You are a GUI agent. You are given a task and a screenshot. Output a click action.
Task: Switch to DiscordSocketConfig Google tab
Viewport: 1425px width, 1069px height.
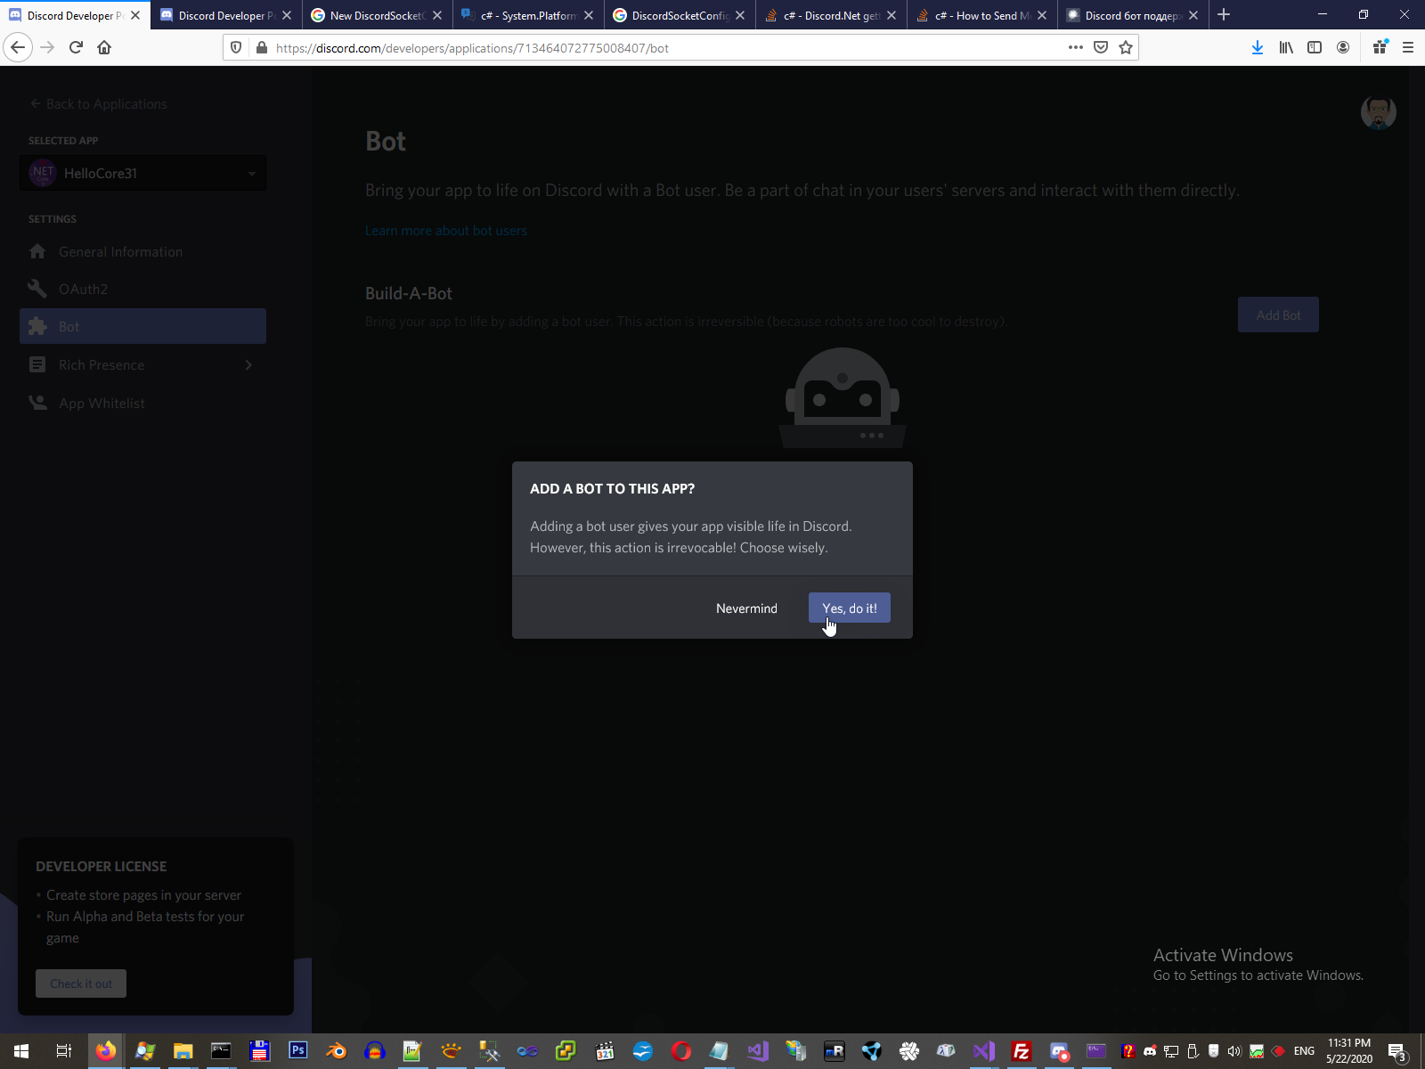pos(680,15)
